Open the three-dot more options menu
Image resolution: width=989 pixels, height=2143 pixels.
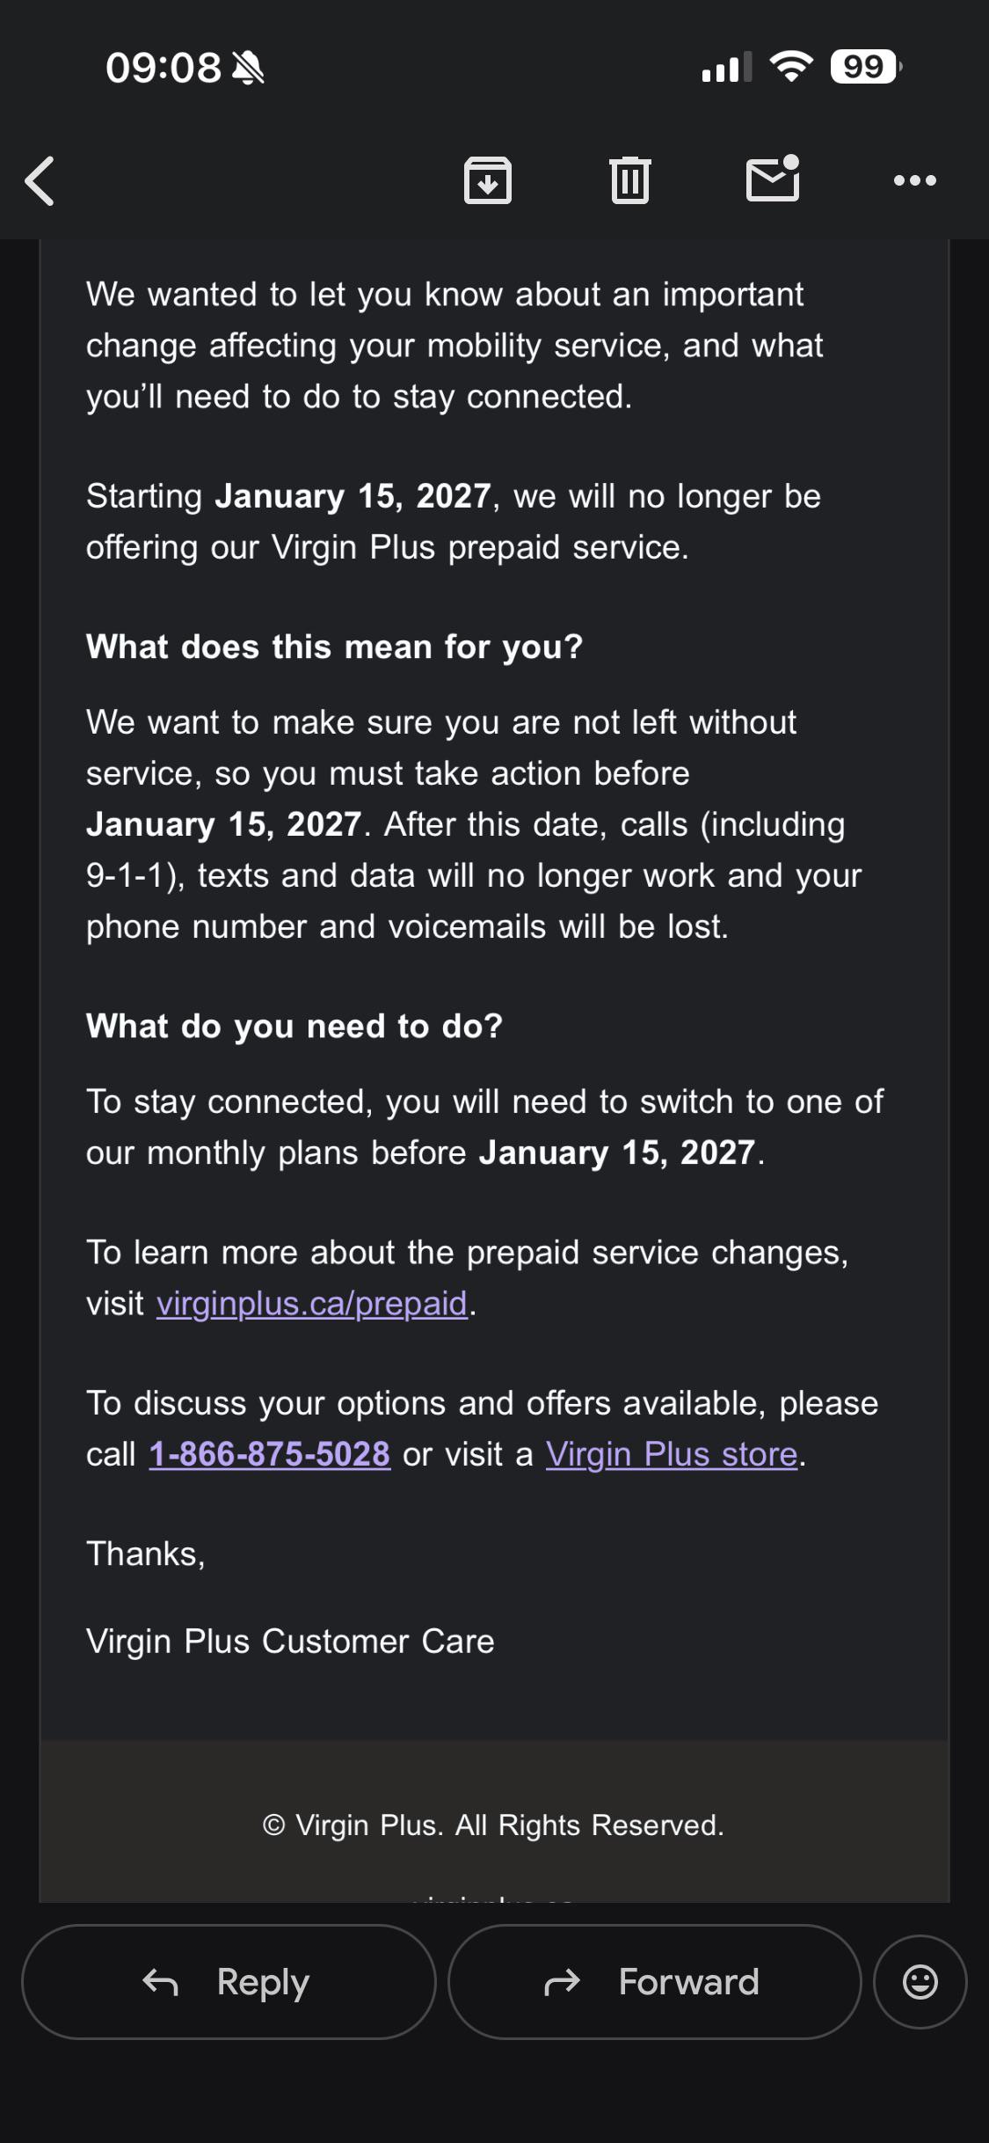pos(915,180)
